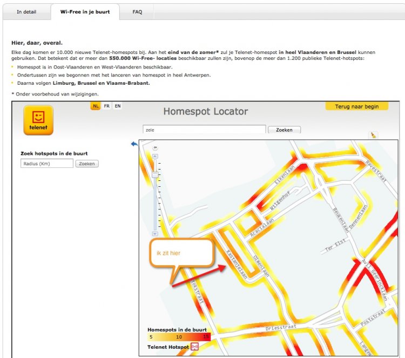Click the Dennenlaan street label on map

[358, 217]
